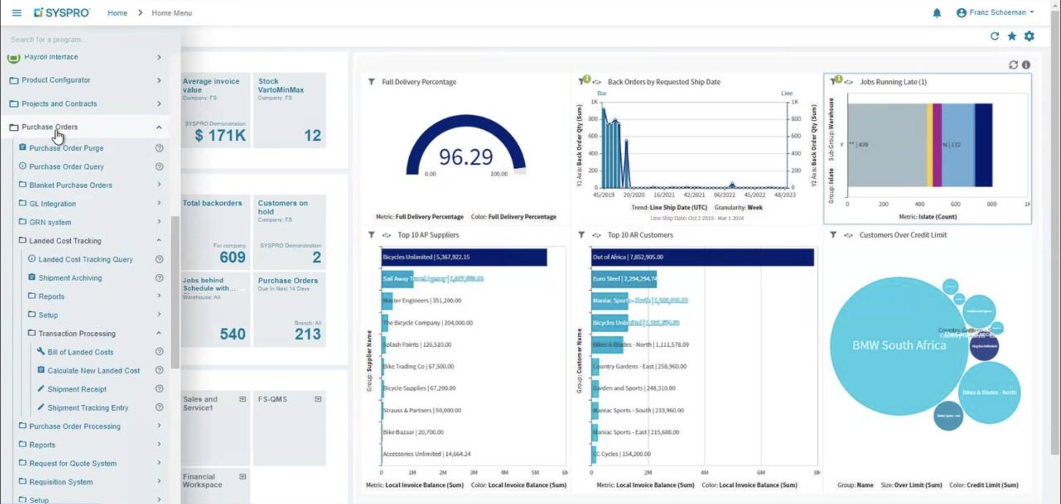The height and width of the screenshot is (504, 1061).
Task: Expand the Financial Workspace tile group
Action: pyautogui.click(x=242, y=476)
